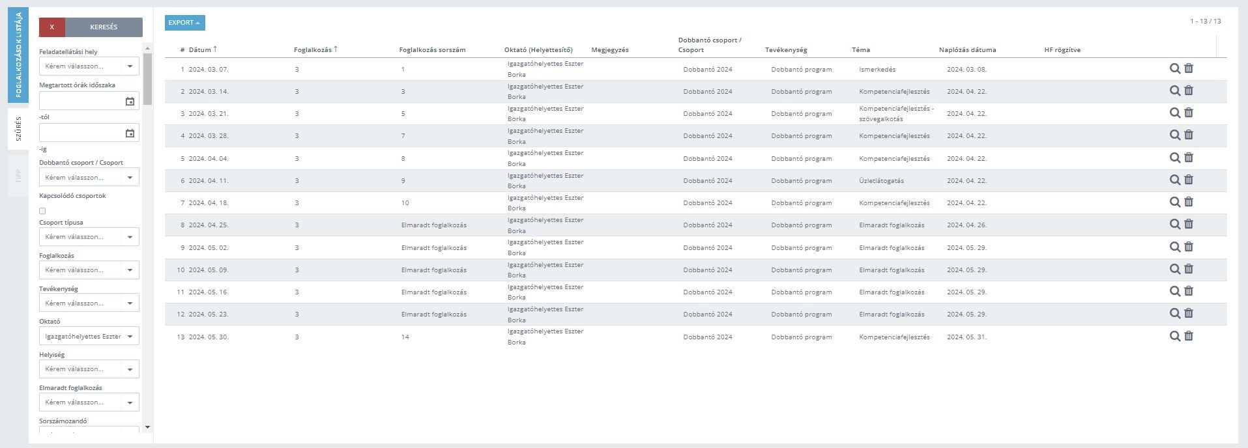Delete the 2024. 03. 21. row
The width and height of the screenshot is (1248, 448).
[1189, 113]
